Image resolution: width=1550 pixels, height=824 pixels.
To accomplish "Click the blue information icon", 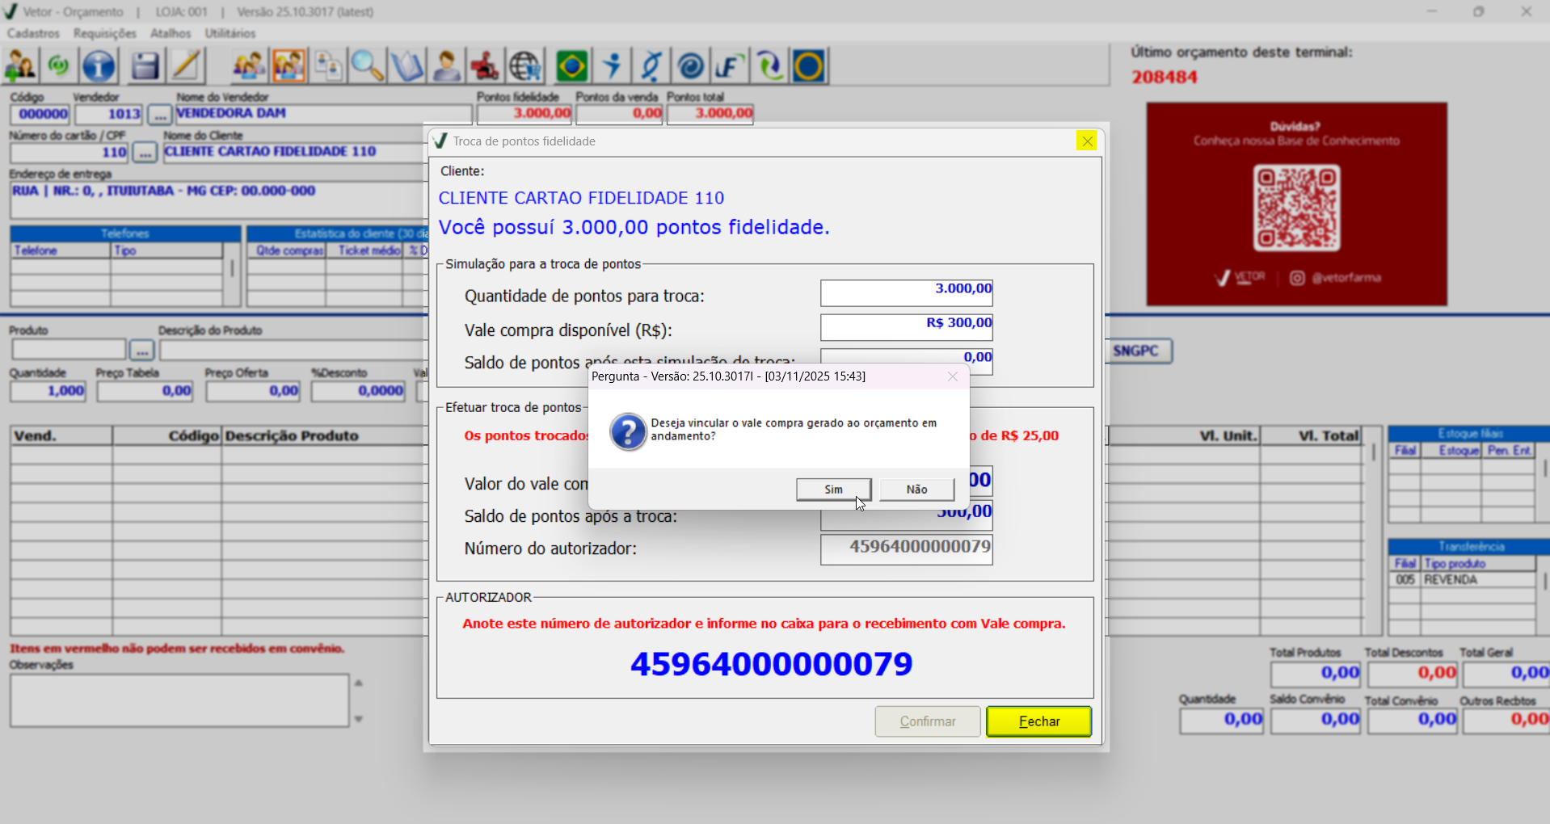I will coord(99,65).
